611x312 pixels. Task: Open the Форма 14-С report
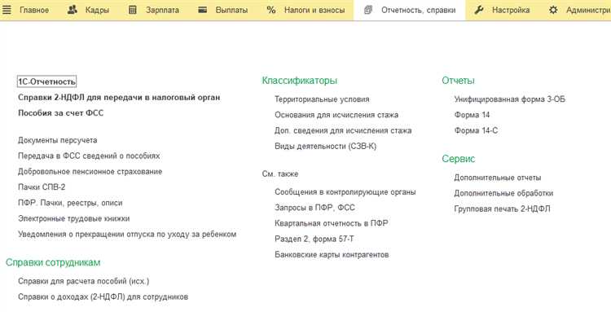pos(476,130)
